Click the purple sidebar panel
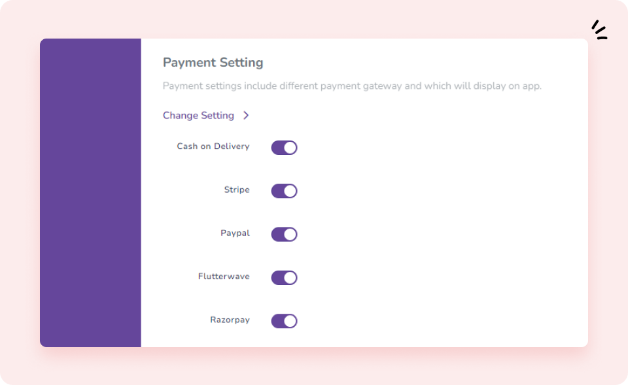Screen dimensions: 628x385 [x=90, y=193]
